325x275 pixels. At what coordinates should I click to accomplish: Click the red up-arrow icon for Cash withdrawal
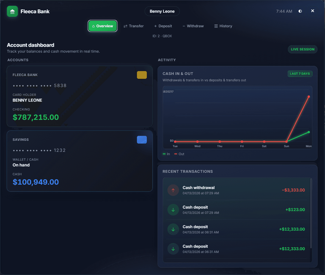[173, 190]
